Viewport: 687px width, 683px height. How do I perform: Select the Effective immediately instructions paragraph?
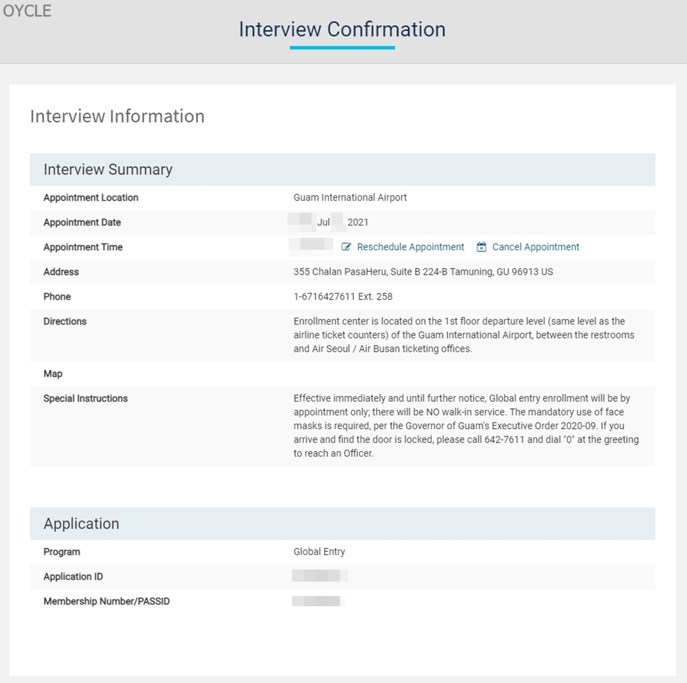tap(466, 426)
